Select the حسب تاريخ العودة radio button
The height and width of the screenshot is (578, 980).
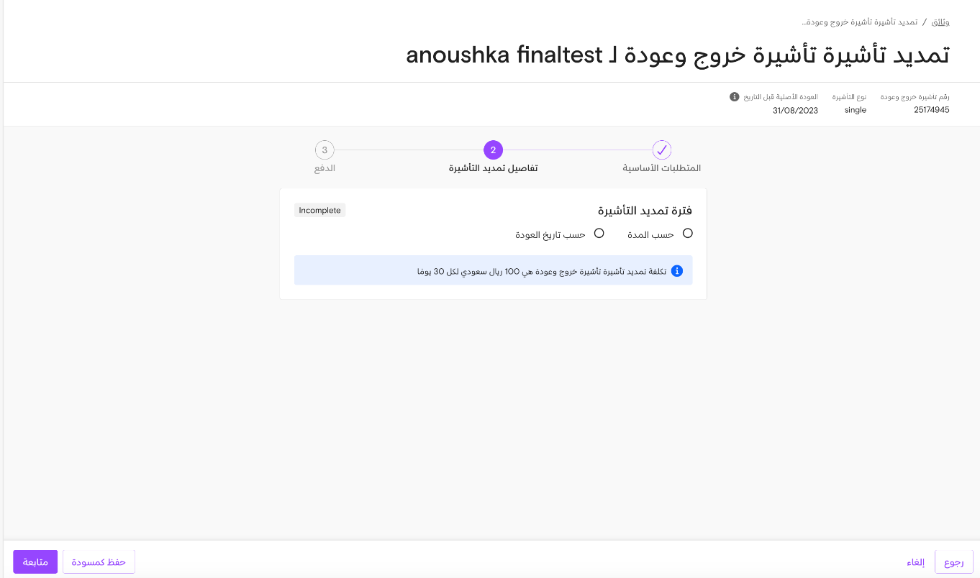pyautogui.click(x=599, y=234)
